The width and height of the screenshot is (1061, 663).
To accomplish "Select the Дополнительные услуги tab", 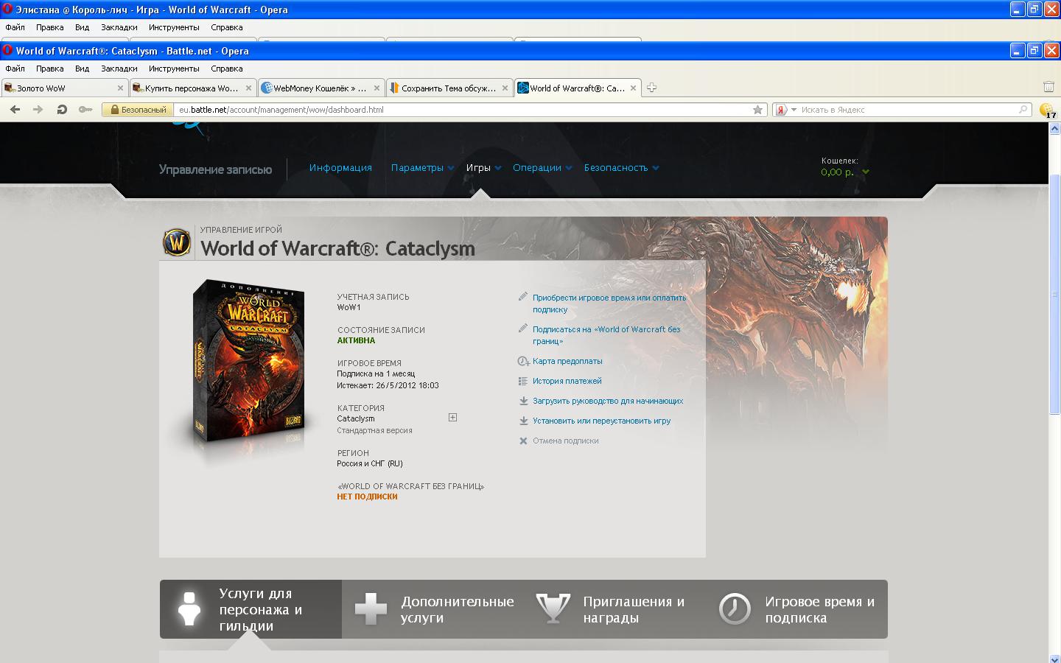I will 433,609.
